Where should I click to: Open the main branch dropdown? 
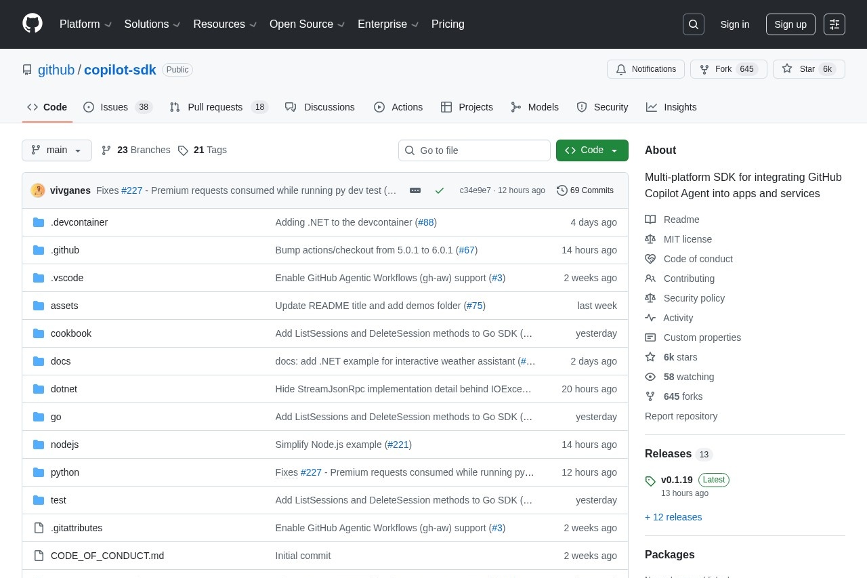click(x=56, y=150)
